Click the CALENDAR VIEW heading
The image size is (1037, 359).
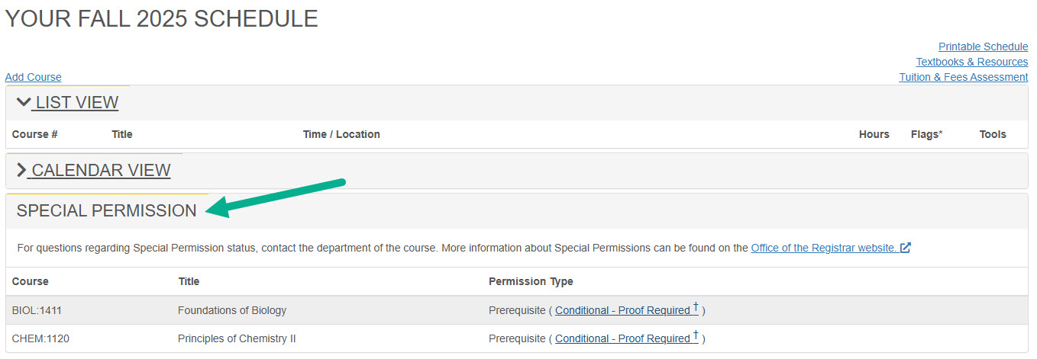coord(101,170)
